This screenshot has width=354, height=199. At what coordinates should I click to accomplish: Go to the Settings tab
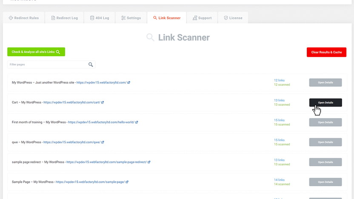[x=131, y=18]
